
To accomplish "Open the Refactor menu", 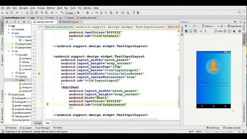I will pyautogui.click(x=51, y=8).
